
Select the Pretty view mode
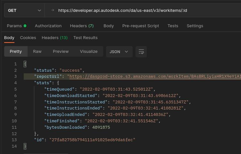[16, 52]
